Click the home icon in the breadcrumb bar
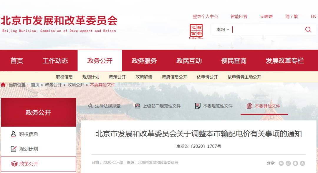The image size is (318, 173). (3, 84)
